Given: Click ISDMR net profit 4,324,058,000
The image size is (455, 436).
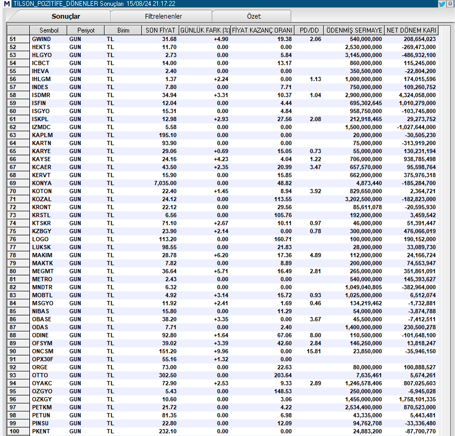Looking at the screenshot, I should (x=417, y=95).
